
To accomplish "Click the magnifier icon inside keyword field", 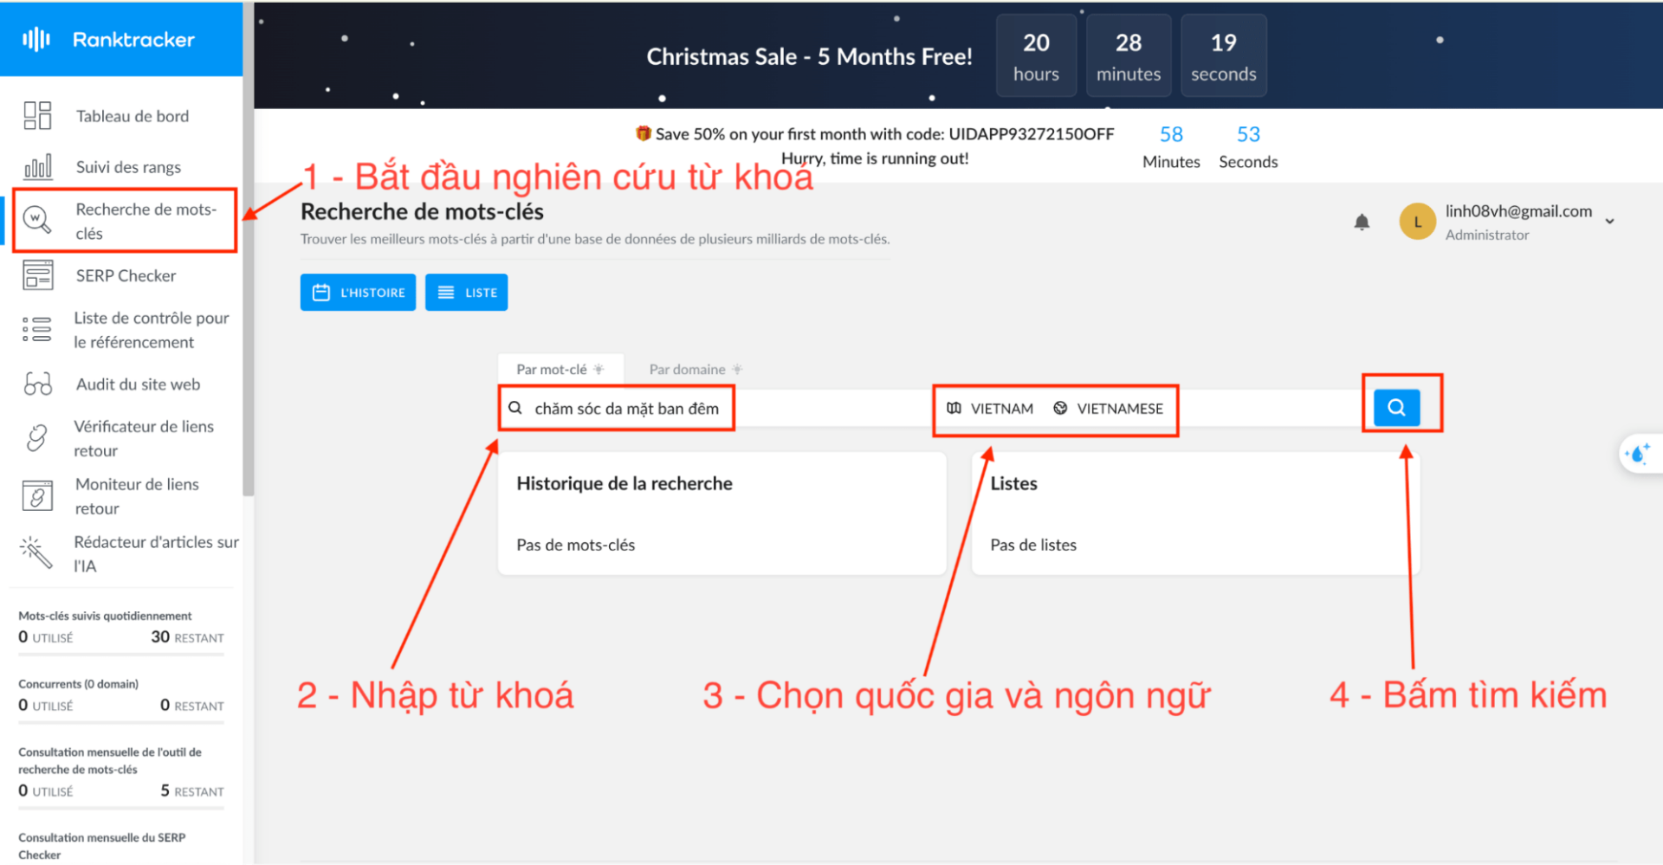I will (515, 408).
